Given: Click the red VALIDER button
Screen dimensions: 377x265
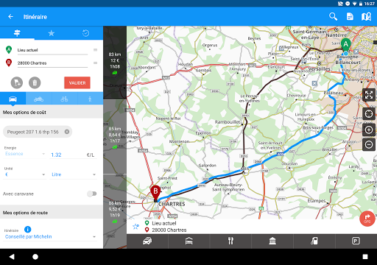Looking at the screenshot, I should [77, 82].
